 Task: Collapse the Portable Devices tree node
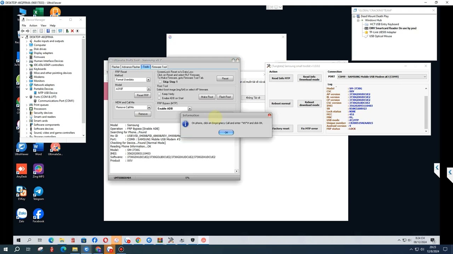27,89
